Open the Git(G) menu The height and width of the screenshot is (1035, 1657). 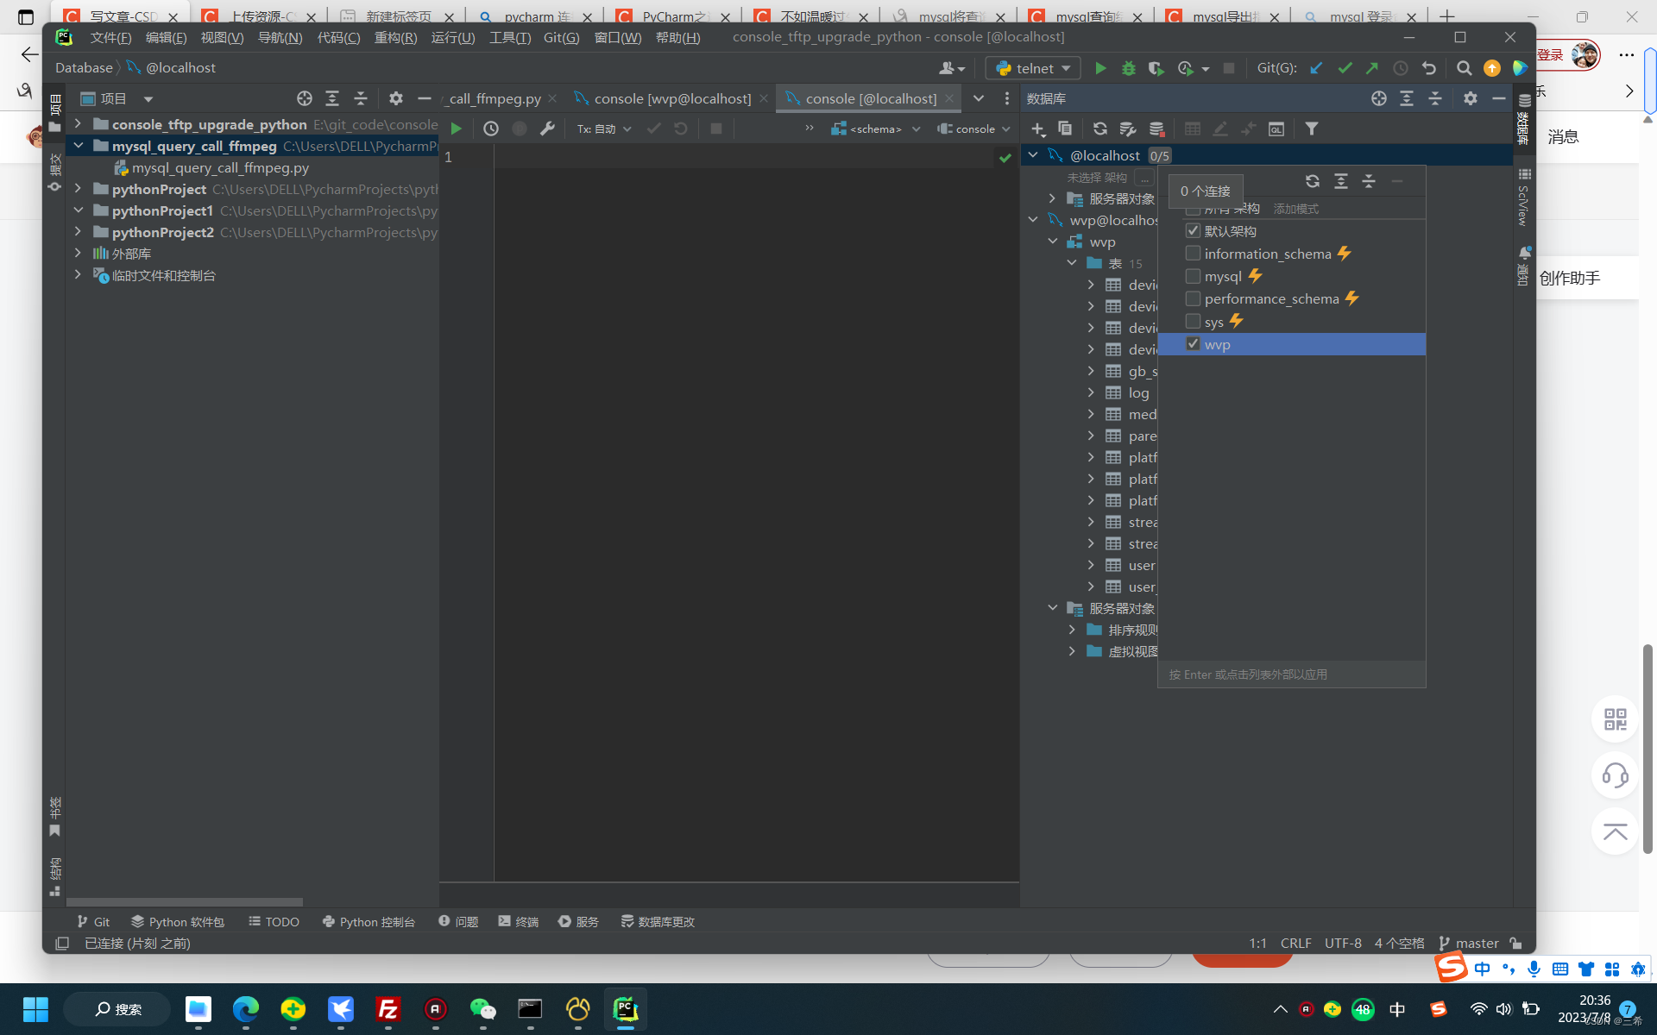561,37
